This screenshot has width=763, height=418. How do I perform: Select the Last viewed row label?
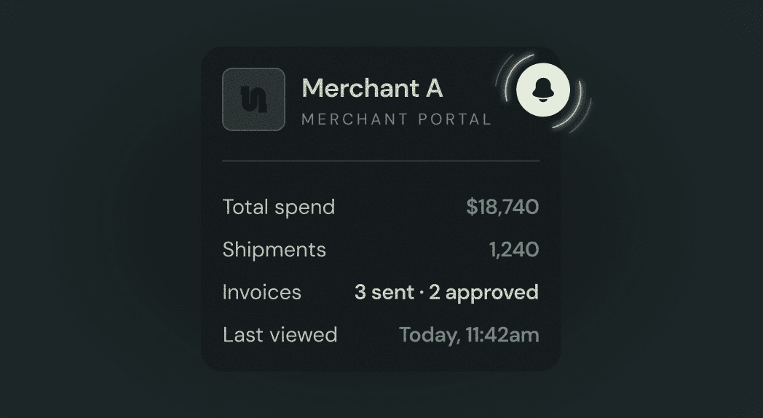(280, 335)
